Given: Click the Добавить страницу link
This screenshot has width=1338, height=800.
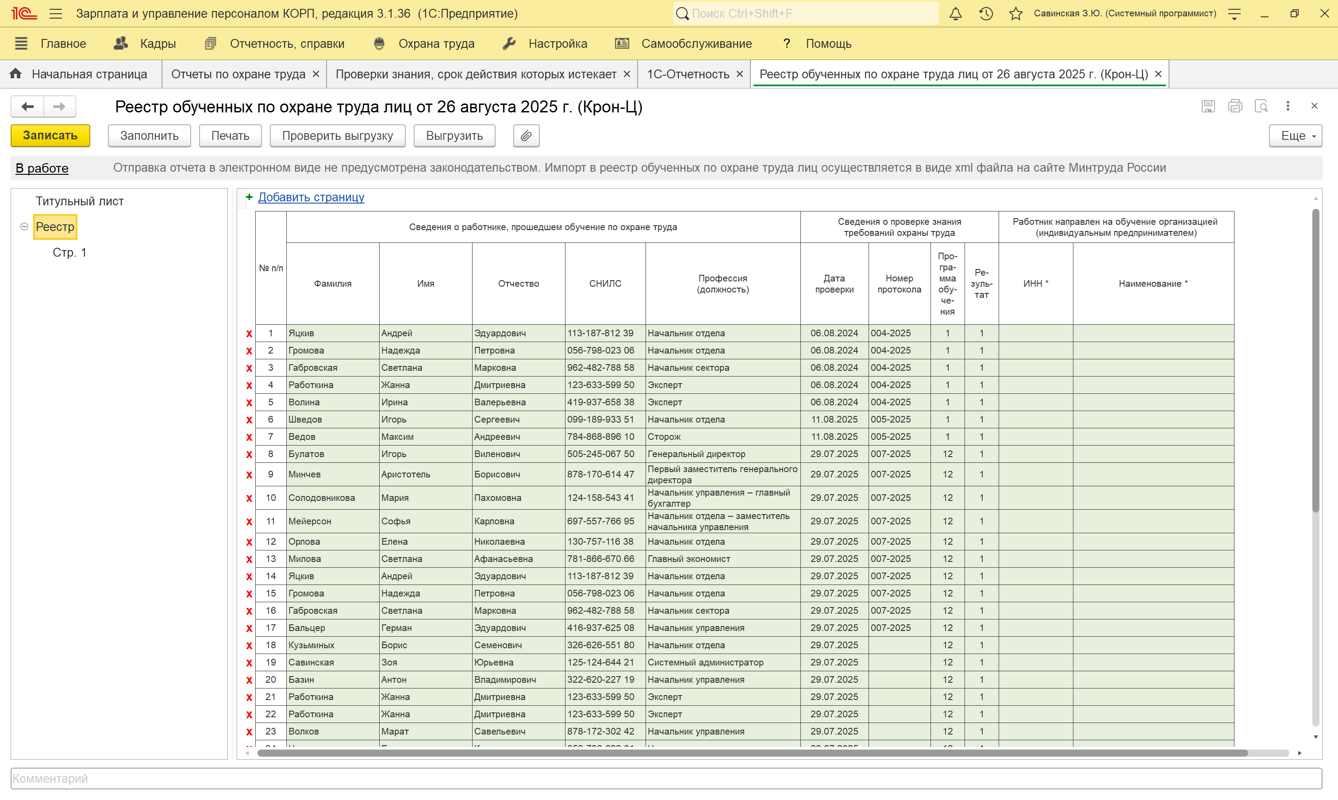Looking at the screenshot, I should 311,197.
